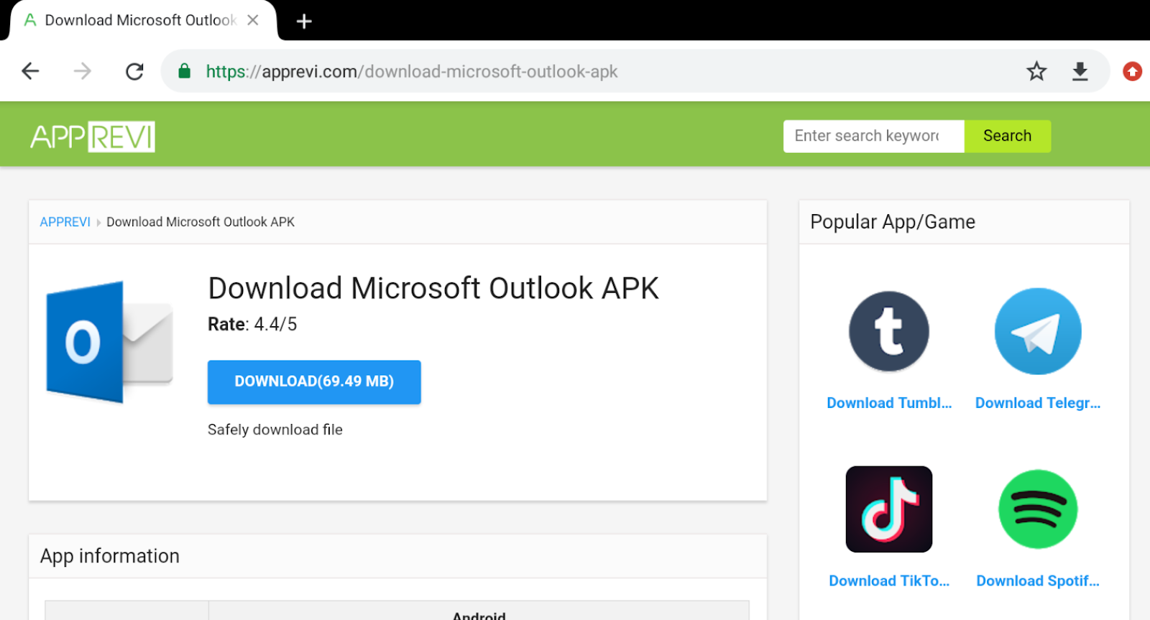Open a new browser tab
1150x620 pixels.
(x=304, y=21)
